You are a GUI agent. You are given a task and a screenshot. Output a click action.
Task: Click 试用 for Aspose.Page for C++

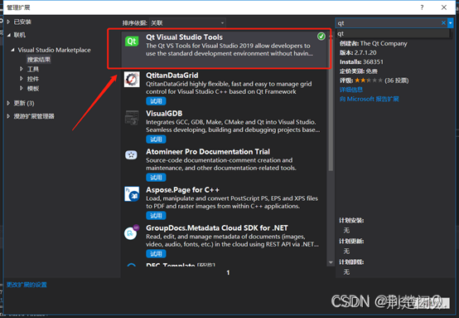click(x=156, y=215)
